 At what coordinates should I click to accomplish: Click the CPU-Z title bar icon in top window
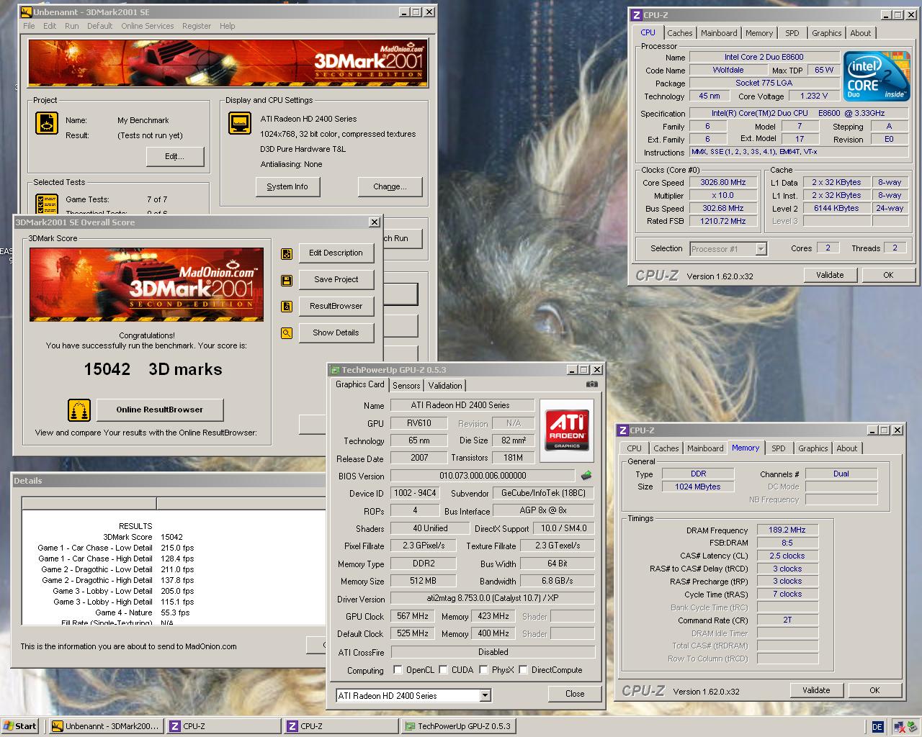click(636, 14)
